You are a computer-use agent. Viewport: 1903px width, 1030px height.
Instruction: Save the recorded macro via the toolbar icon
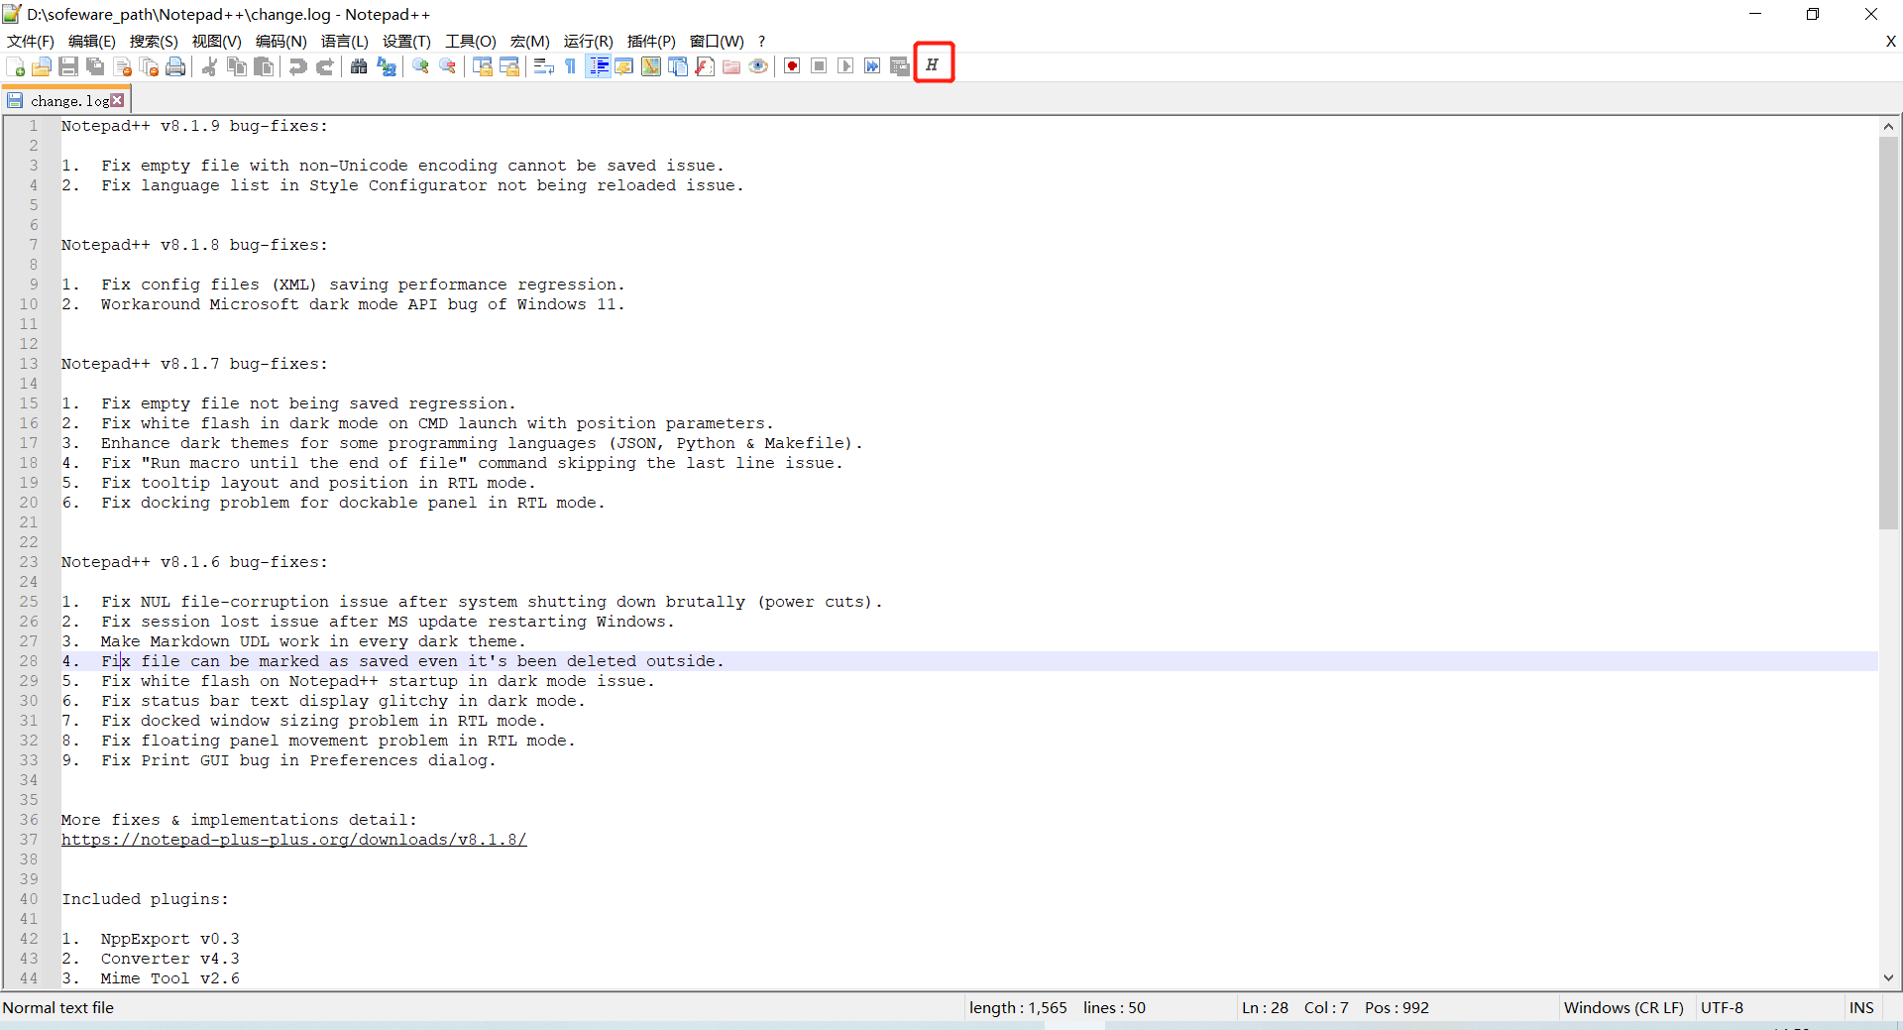tap(899, 66)
